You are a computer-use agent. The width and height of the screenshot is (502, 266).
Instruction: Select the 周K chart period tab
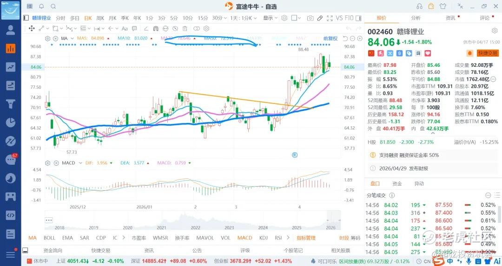[100, 18]
